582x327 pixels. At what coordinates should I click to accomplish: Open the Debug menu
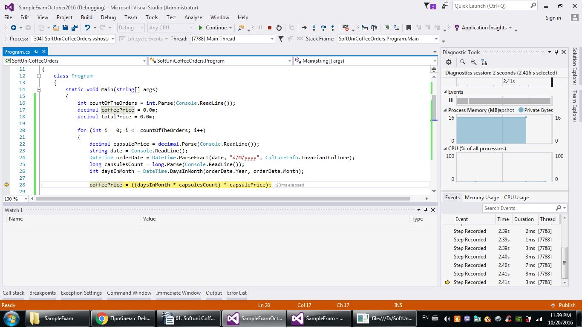(108, 17)
